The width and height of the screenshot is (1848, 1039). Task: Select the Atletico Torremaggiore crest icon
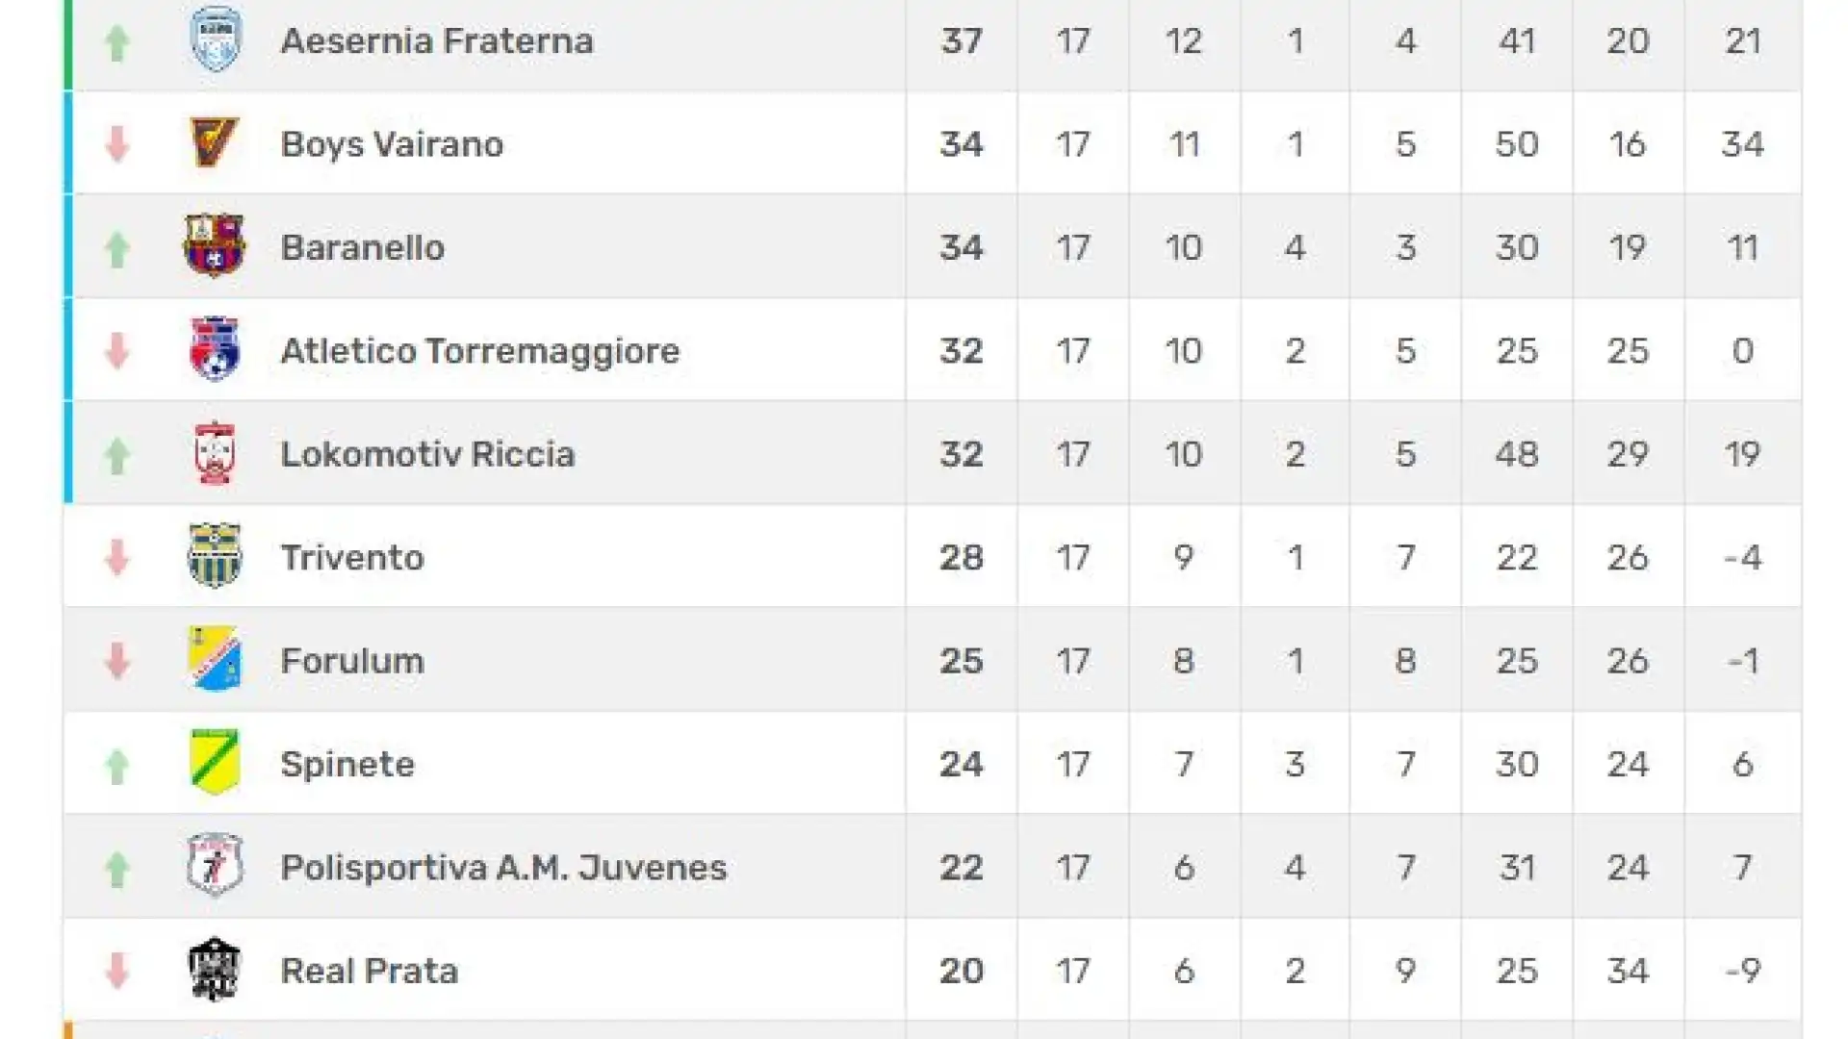coord(214,348)
